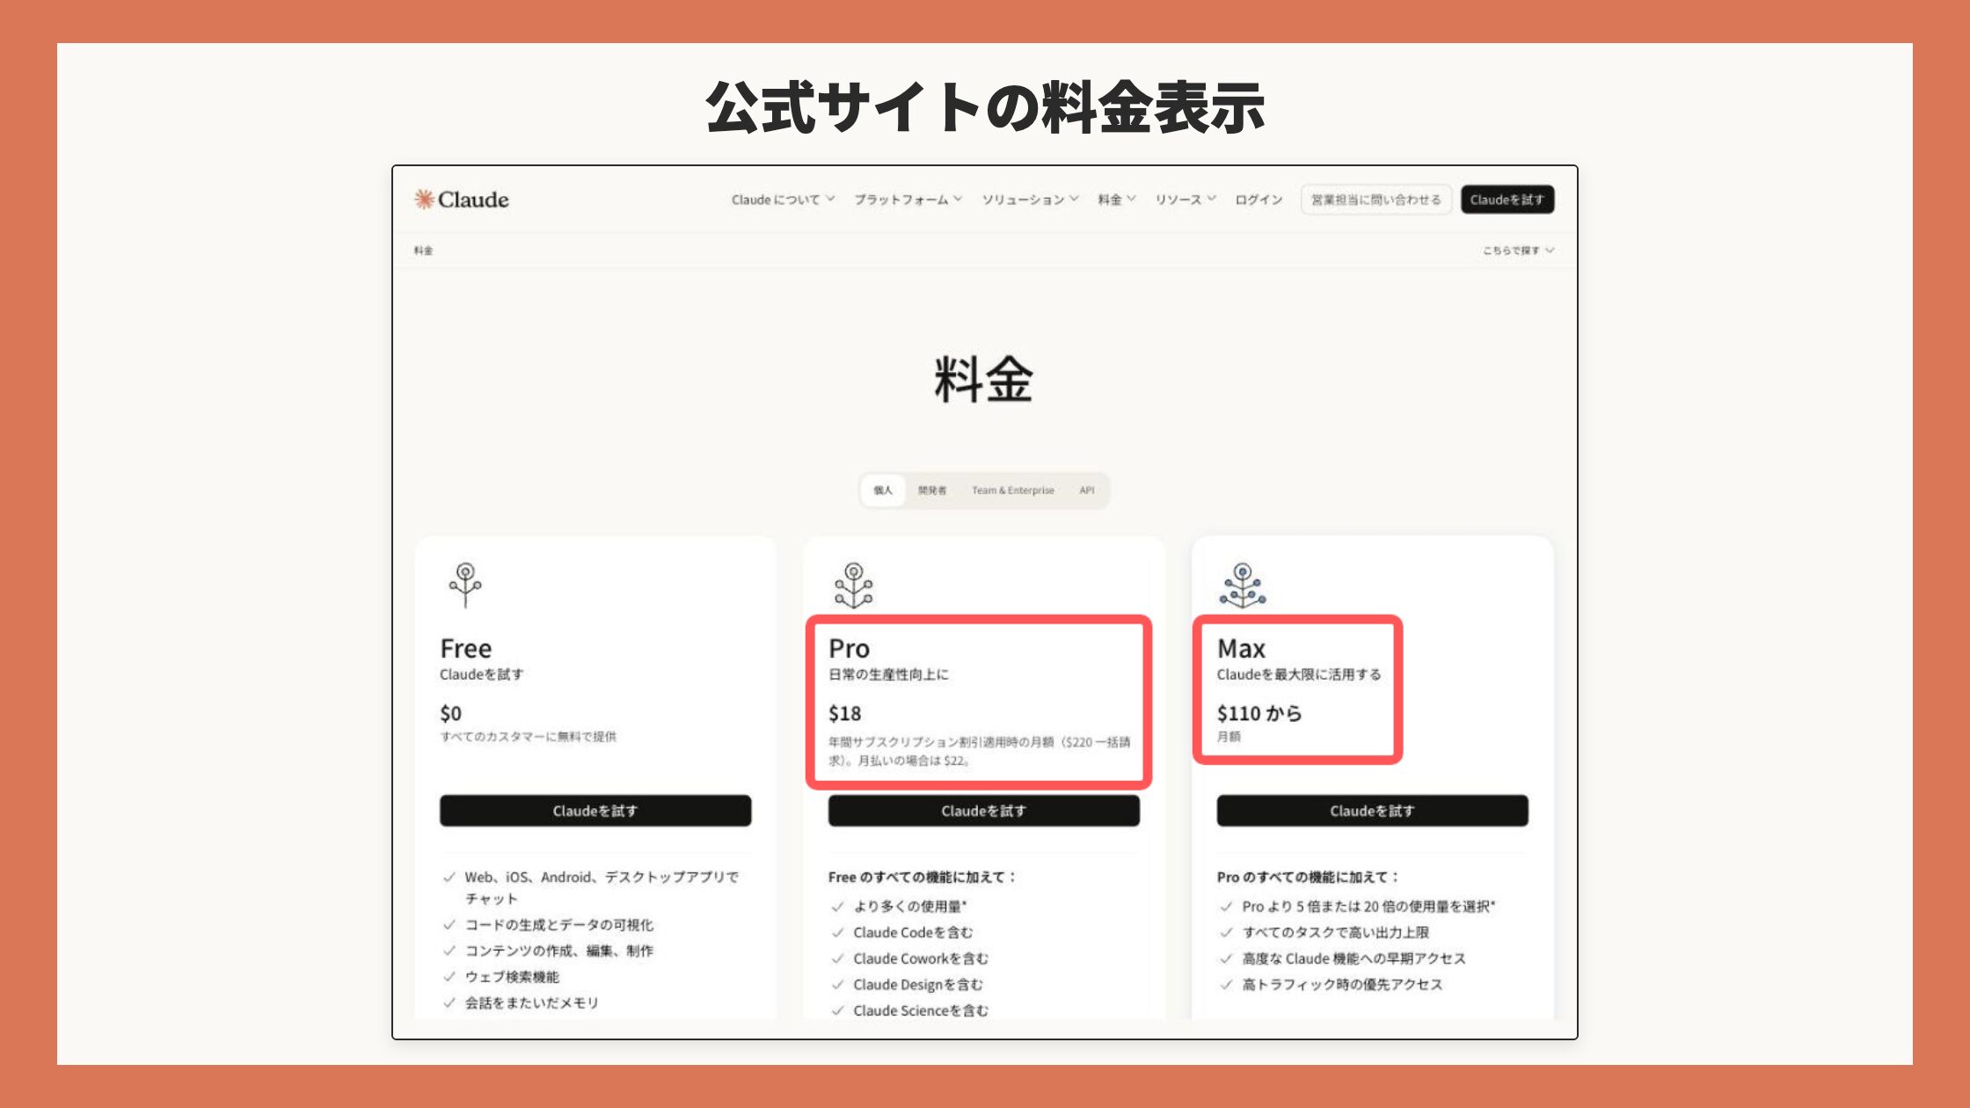Open the ログイン link
1970x1108 pixels.
pos(1259,200)
